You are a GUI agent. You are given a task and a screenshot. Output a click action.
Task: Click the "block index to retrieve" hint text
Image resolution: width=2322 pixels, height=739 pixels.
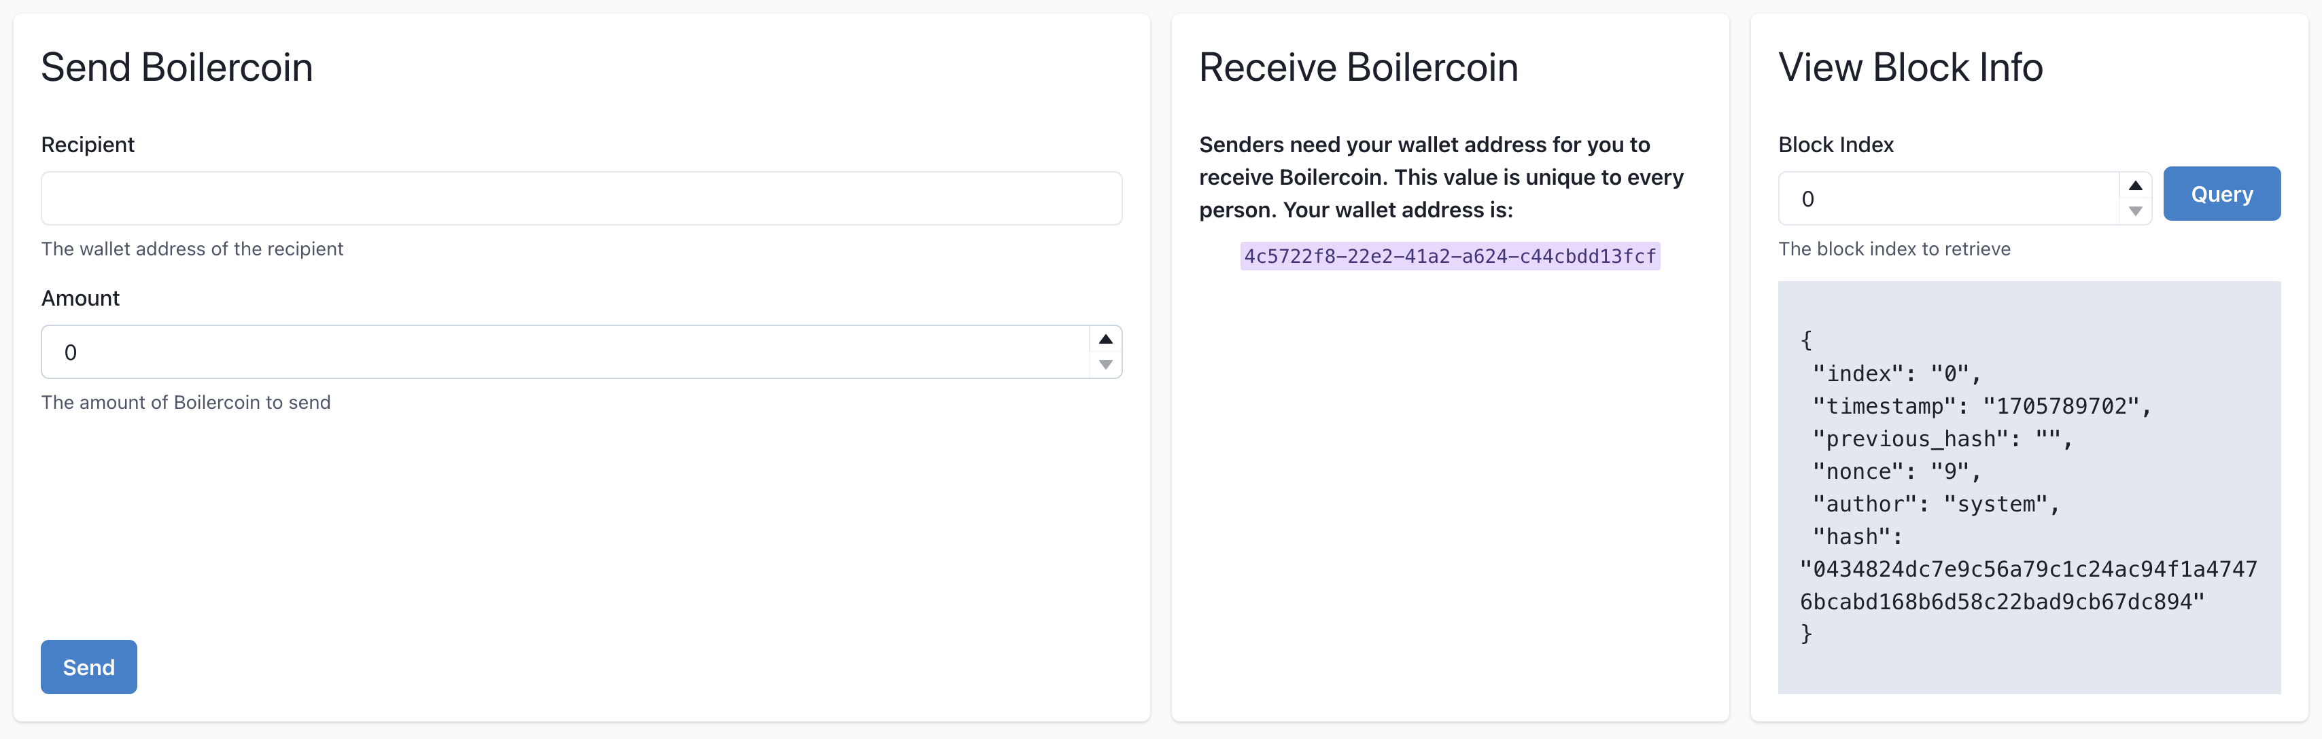coord(1894,250)
